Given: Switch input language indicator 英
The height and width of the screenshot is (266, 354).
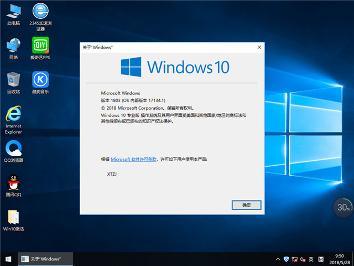Looking at the screenshot, I should 311,259.
